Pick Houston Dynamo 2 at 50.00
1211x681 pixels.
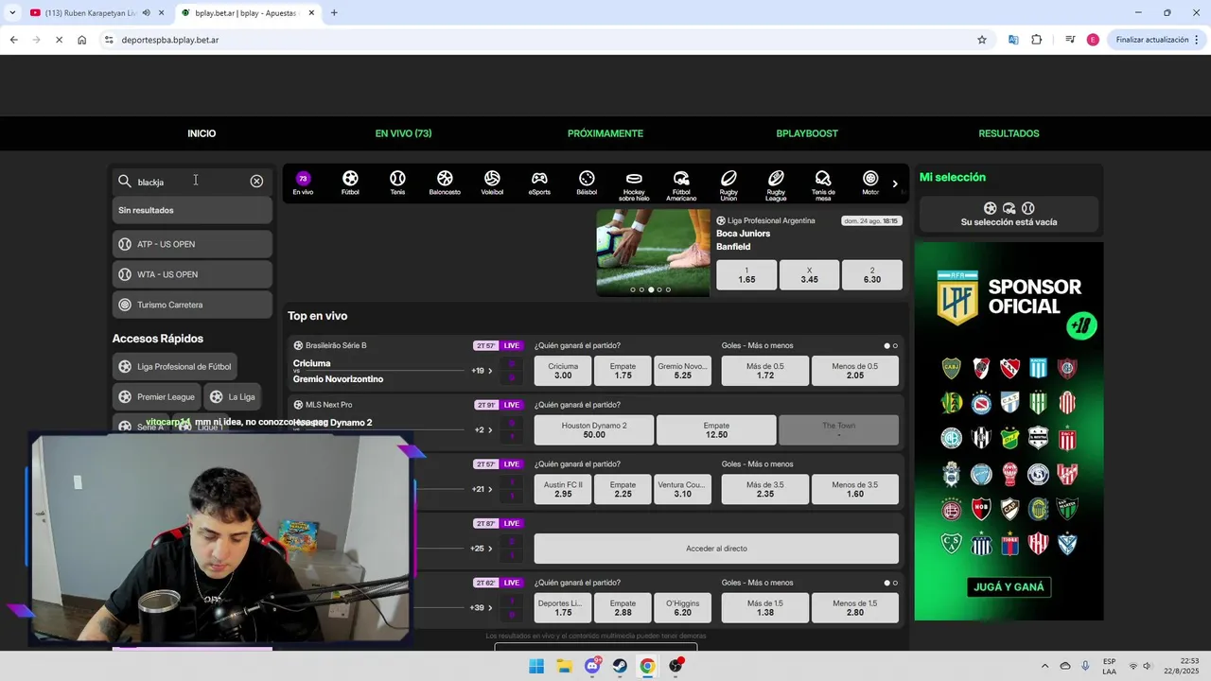click(594, 430)
